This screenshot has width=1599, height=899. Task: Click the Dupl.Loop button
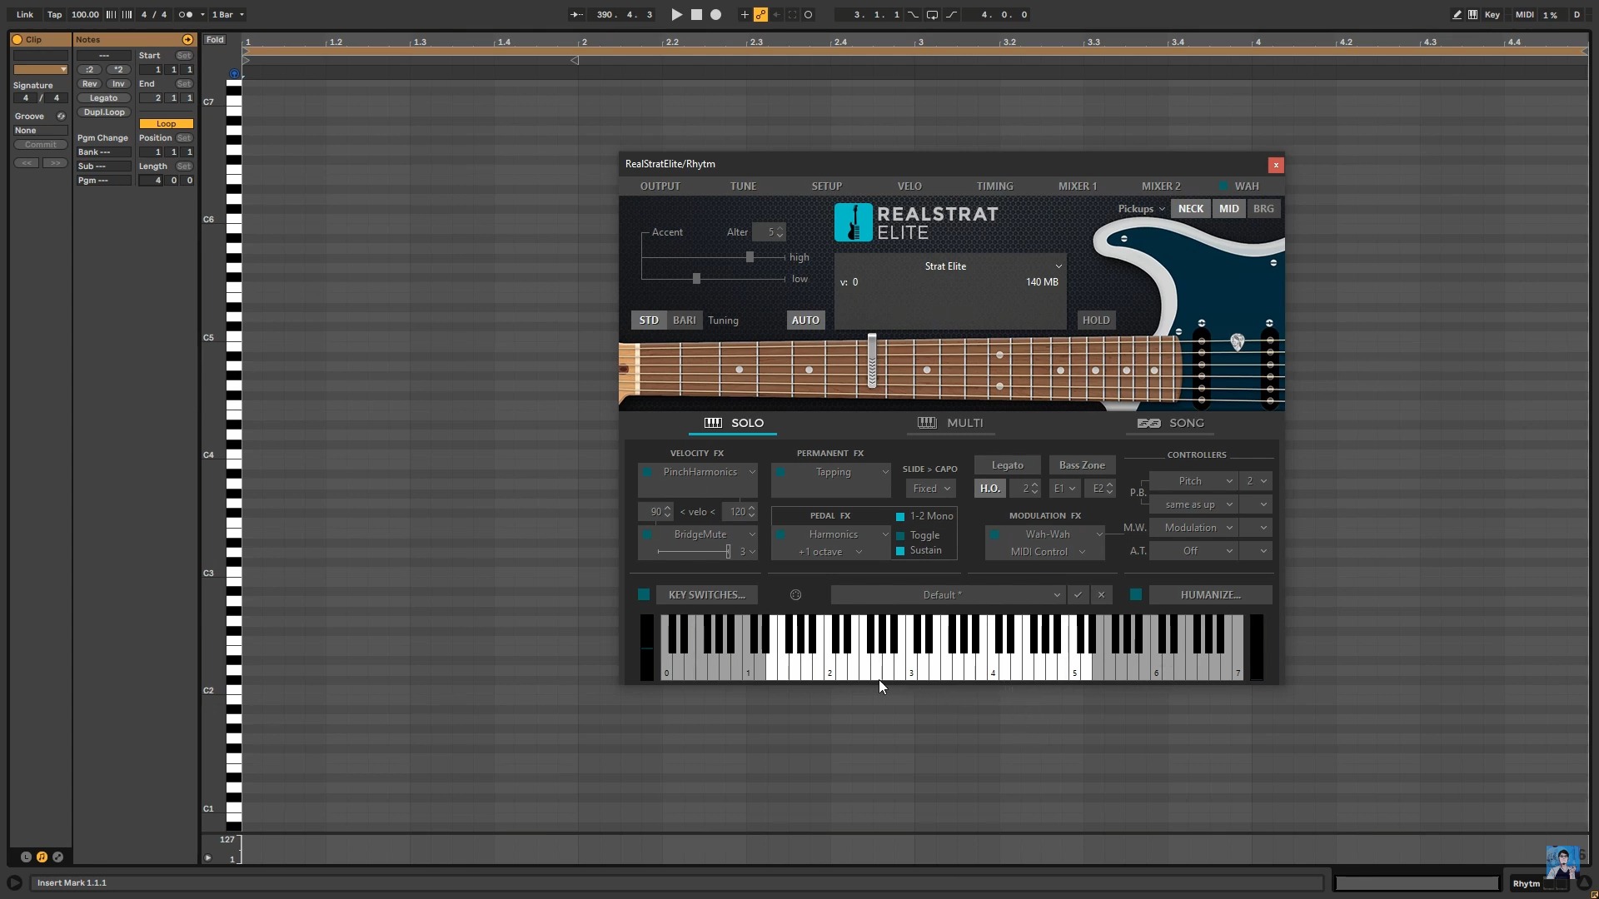pyautogui.click(x=104, y=112)
